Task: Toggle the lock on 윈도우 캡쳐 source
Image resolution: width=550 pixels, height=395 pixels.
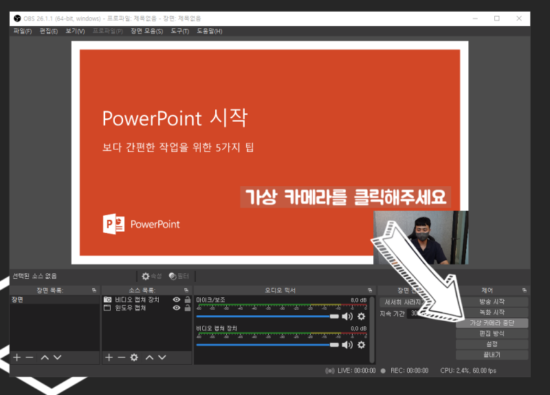Action: 188,308
